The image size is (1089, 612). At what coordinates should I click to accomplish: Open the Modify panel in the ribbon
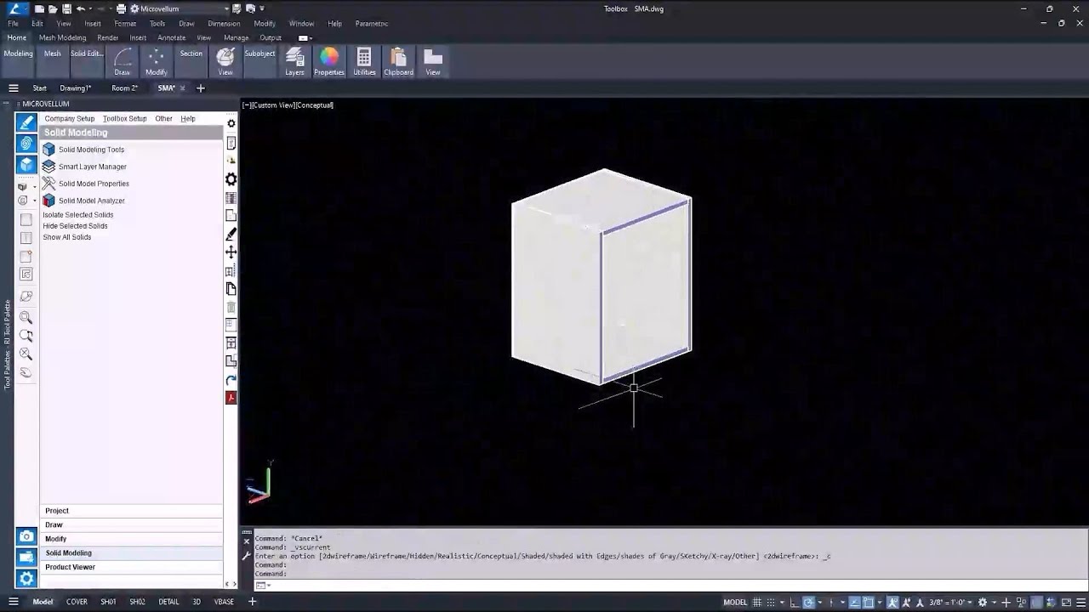[157, 61]
